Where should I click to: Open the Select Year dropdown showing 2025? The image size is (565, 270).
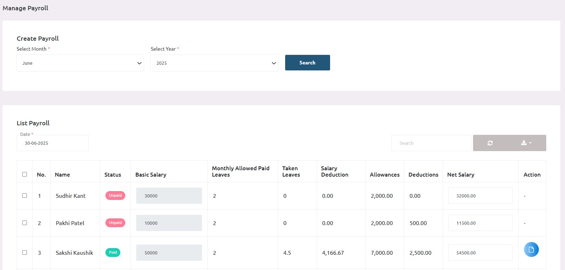coord(214,63)
